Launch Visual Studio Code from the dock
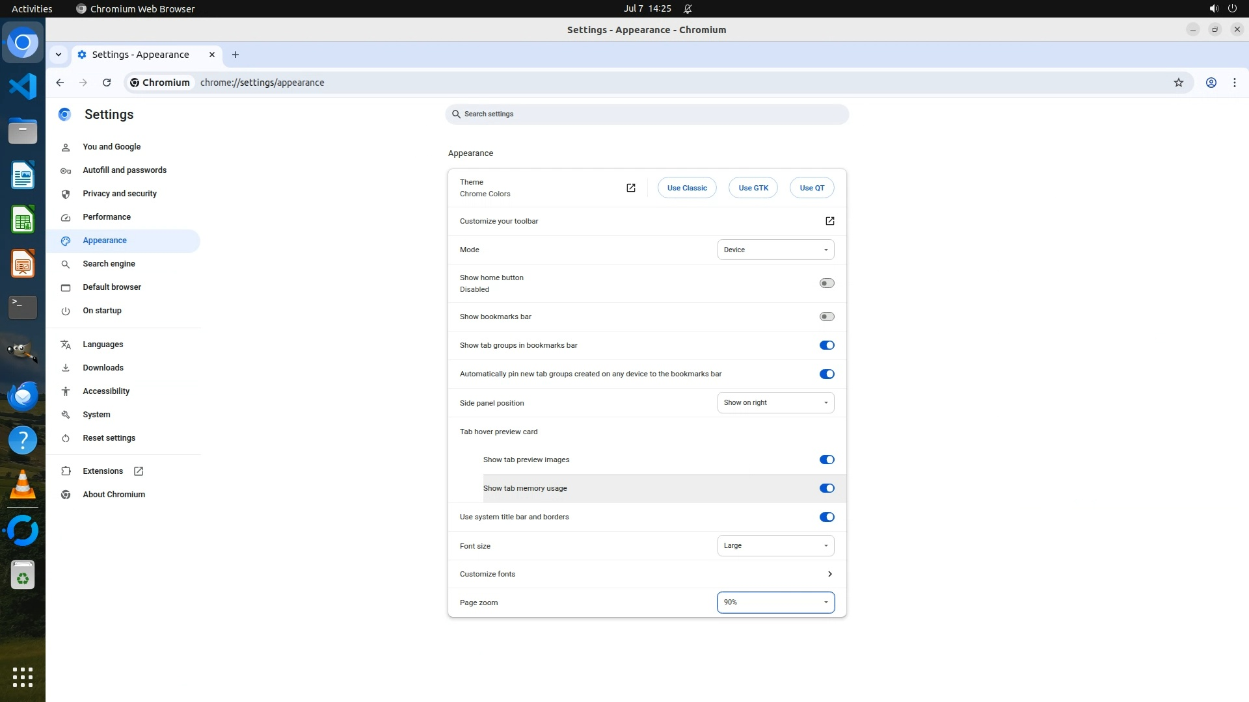 [x=23, y=86]
